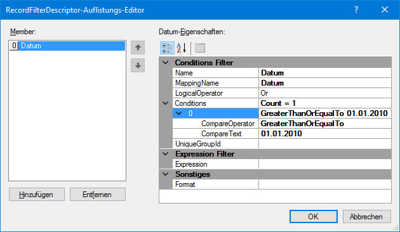Viewport: 400px width, 232px height.
Task: Open LogicalOperator value Or
Action: (x=325, y=93)
